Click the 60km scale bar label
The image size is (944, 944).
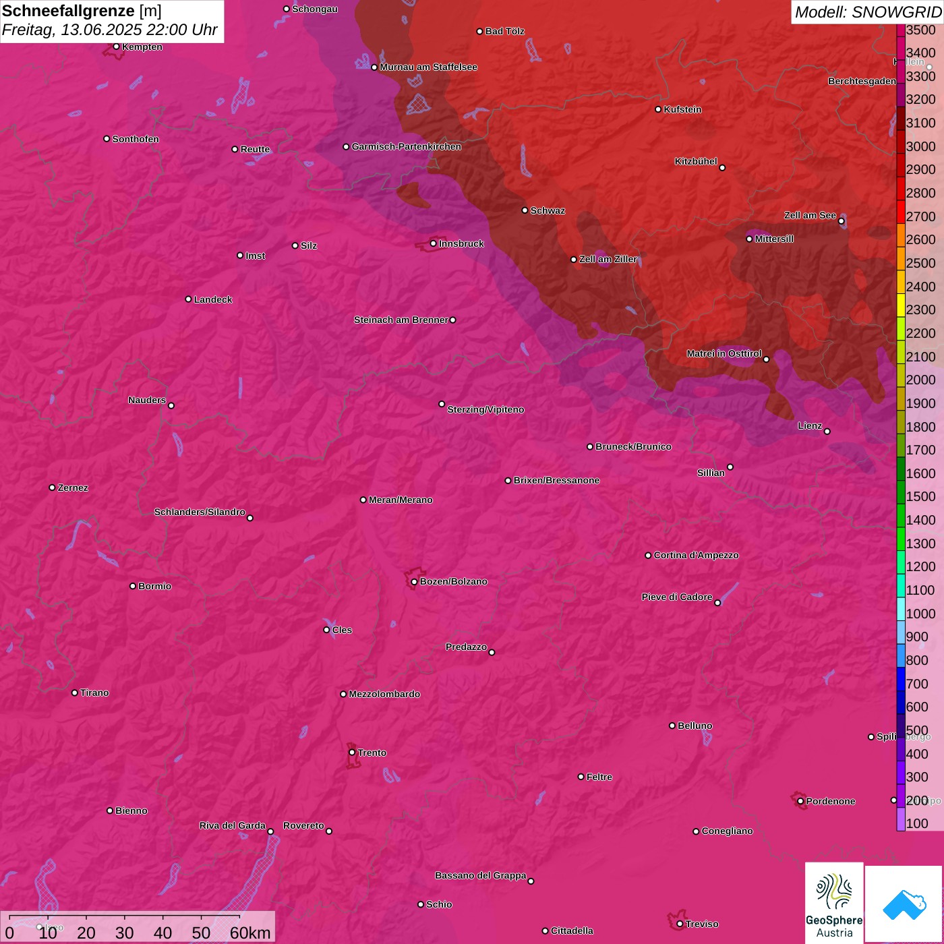click(250, 933)
